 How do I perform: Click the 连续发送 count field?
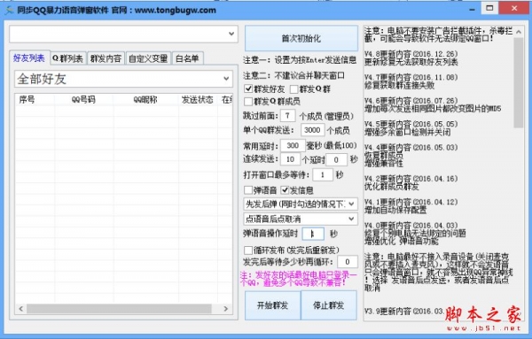291,159
